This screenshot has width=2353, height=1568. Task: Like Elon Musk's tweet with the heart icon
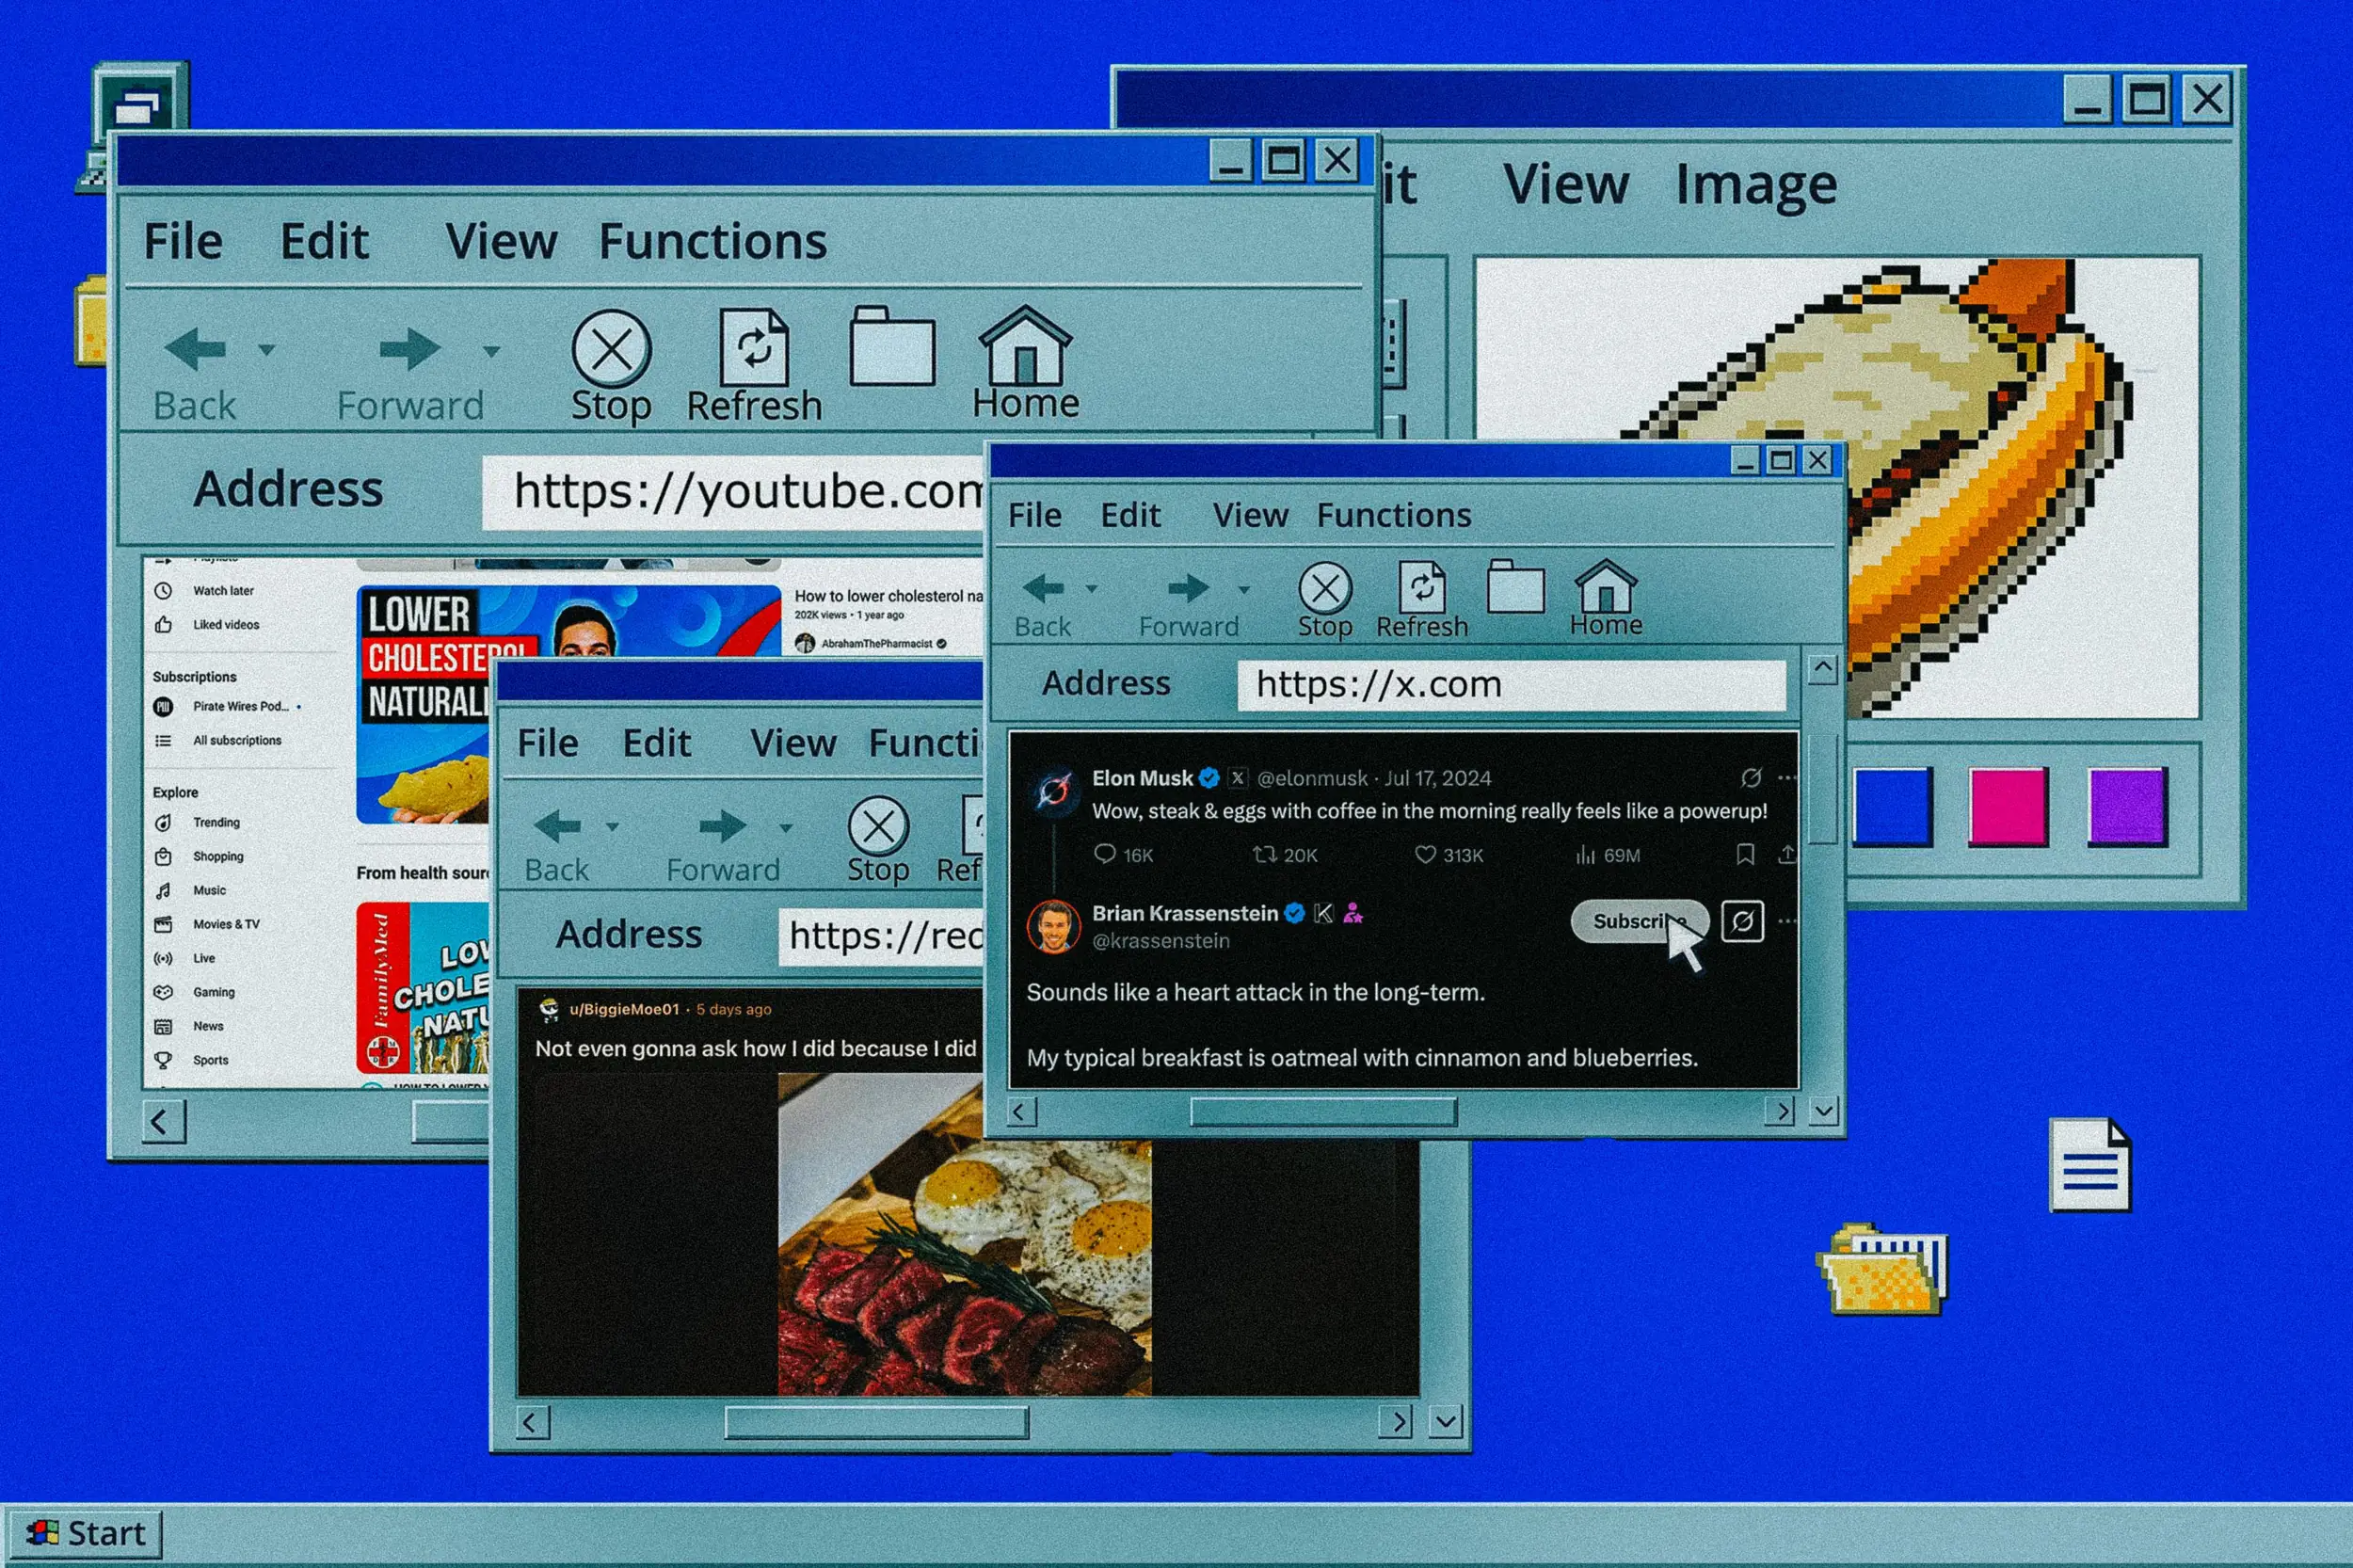point(1425,855)
